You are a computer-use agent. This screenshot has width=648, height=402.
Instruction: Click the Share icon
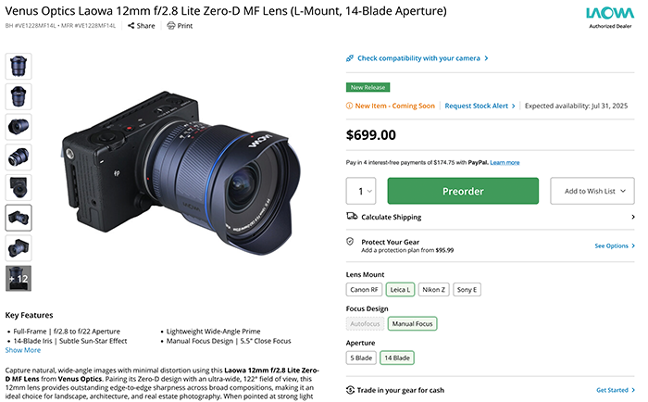131,26
